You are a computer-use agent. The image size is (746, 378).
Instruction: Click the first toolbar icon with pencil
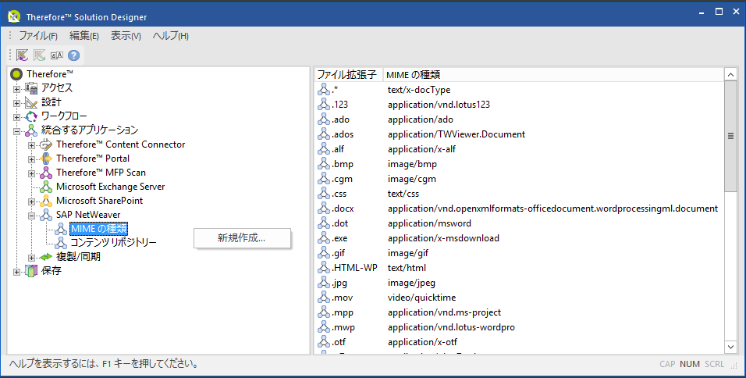(22, 55)
